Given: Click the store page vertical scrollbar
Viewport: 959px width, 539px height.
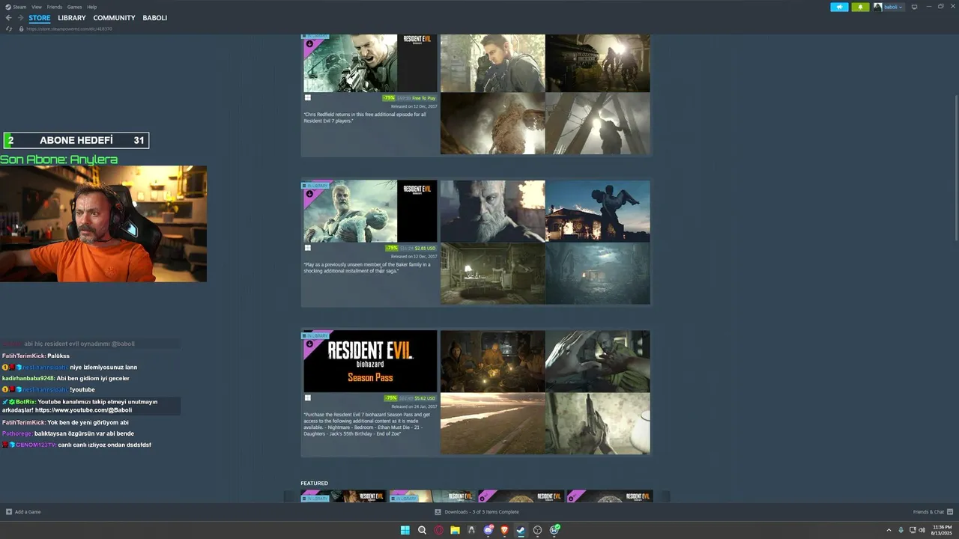Looking at the screenshot, I should tap(955, 168).
